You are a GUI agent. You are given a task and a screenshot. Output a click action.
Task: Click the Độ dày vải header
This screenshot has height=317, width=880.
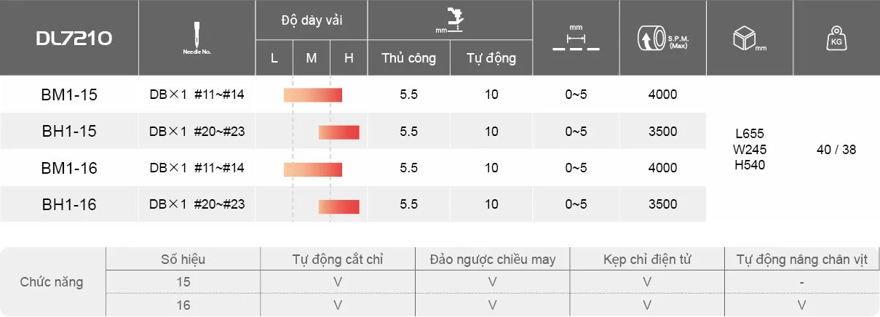click(312, 20)
